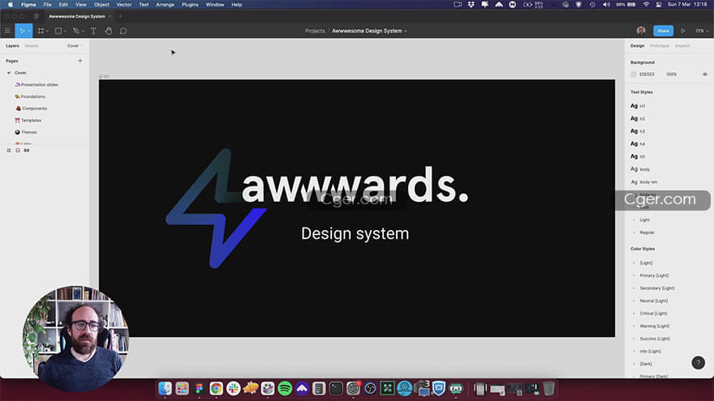Click the background color swatch E5E5E5
714x401 pixels.
(x=634, y=74)
